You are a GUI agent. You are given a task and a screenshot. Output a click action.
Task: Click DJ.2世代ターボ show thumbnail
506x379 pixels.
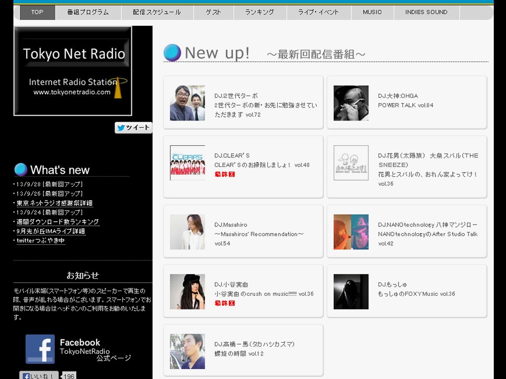click(x=187, y=103)
